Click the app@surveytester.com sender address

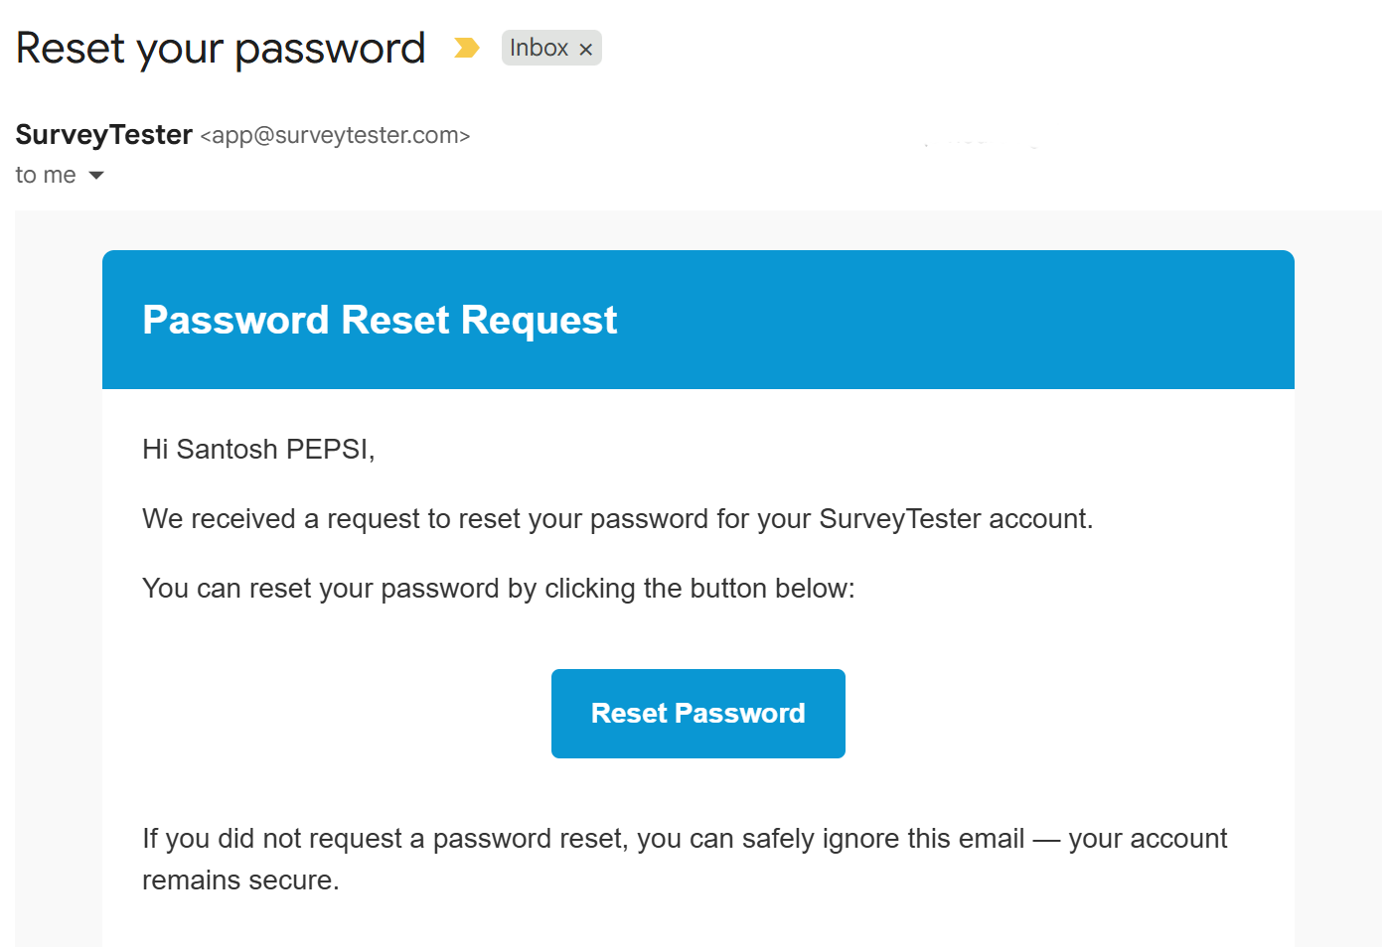click(335, 135)
